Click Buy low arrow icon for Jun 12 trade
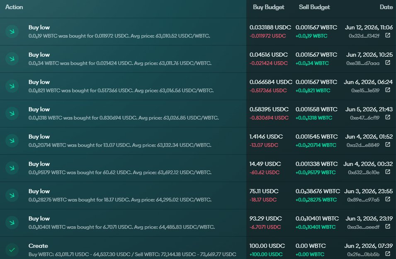Screen dimensions: 396x259 (x=12, y=31)
